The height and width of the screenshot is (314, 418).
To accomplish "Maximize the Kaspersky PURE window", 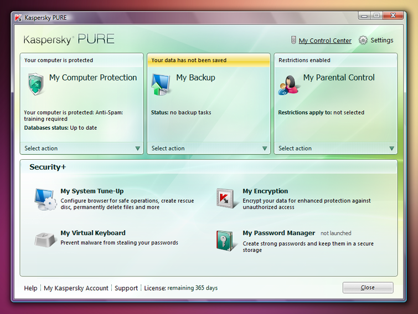I will point(376,16).
